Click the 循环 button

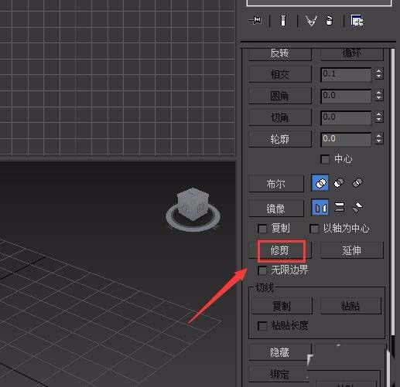coord(352,53)
